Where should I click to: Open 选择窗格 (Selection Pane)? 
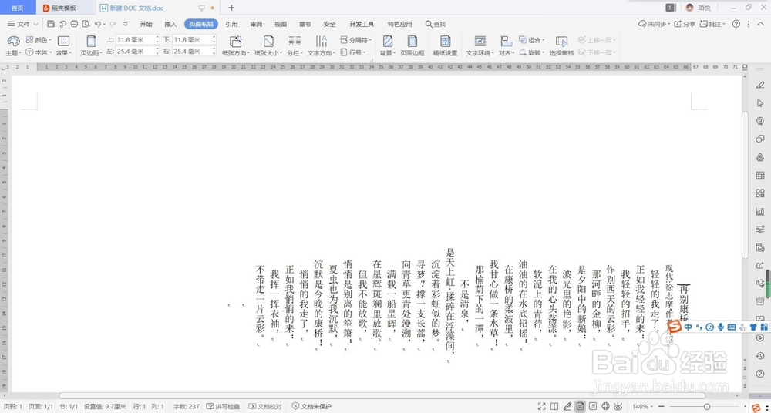click(561, 42)
